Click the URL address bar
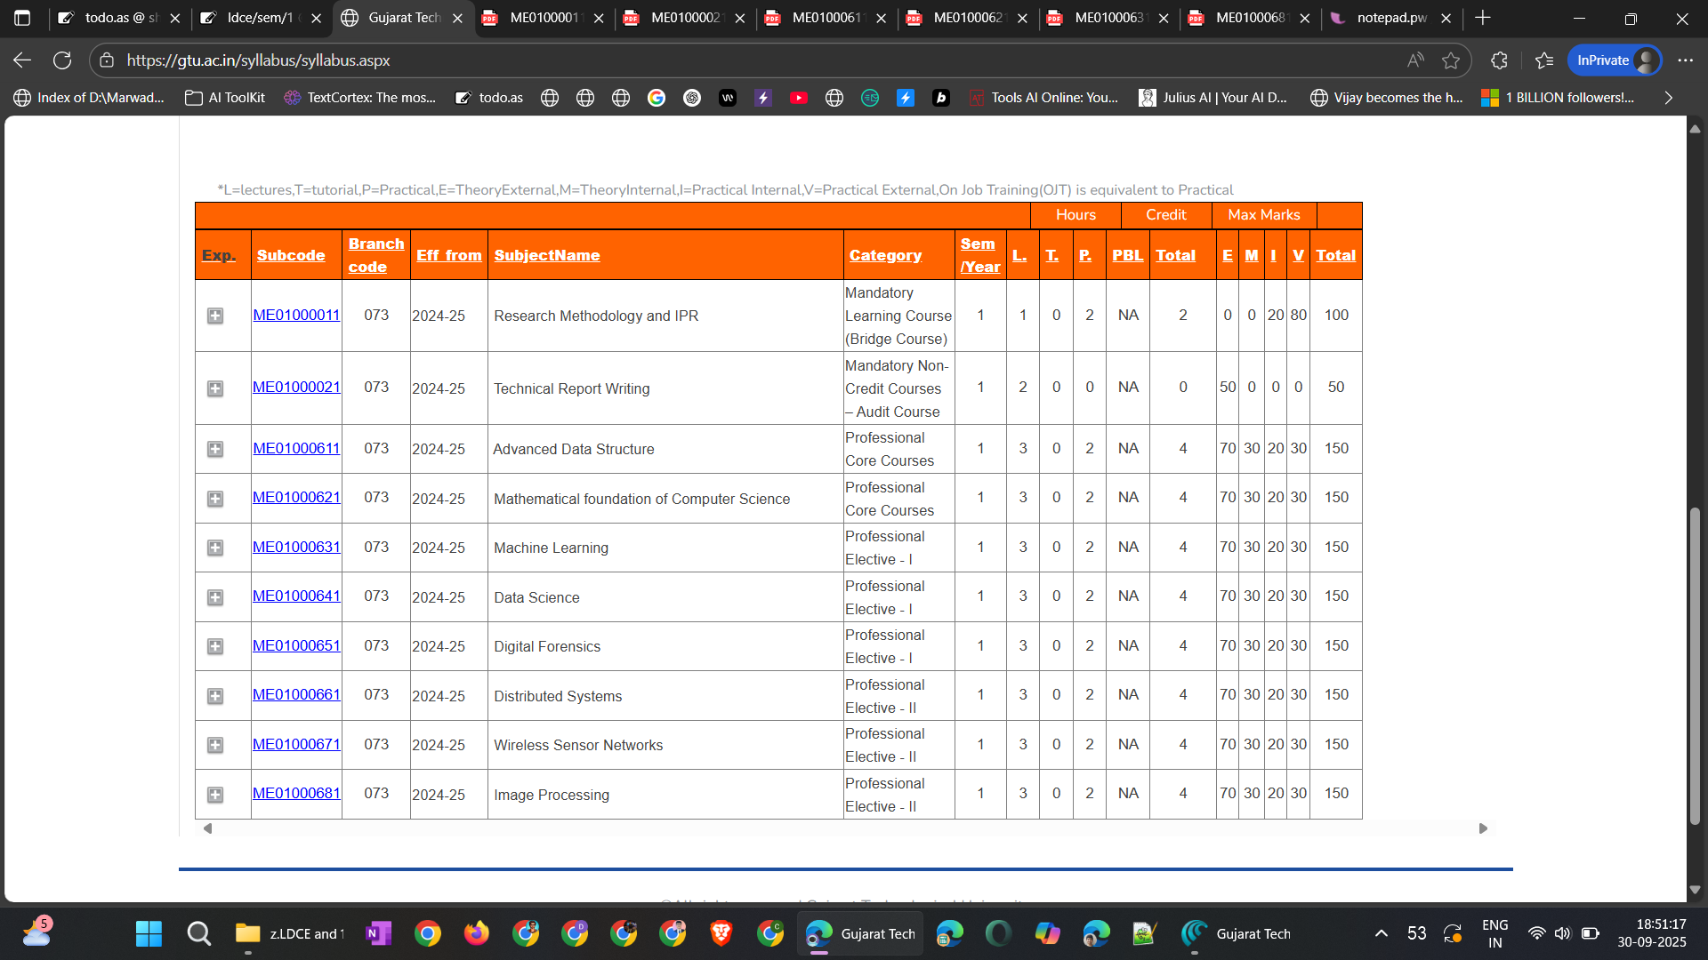Image resolution: width=1708 pixels, height=960 pixels. [756, 60]
